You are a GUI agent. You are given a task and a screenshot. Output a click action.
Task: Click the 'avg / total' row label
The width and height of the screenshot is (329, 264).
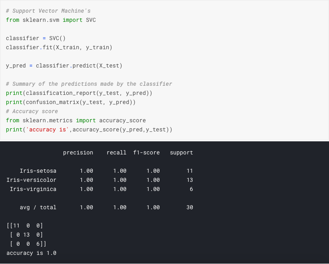click(x=38, y=207)
